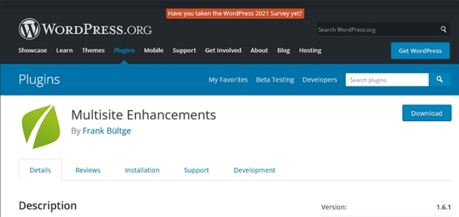Click the Plugins heading in the blue bar
This screenshot has height=217, width=459.
click(x=39, y=80)
